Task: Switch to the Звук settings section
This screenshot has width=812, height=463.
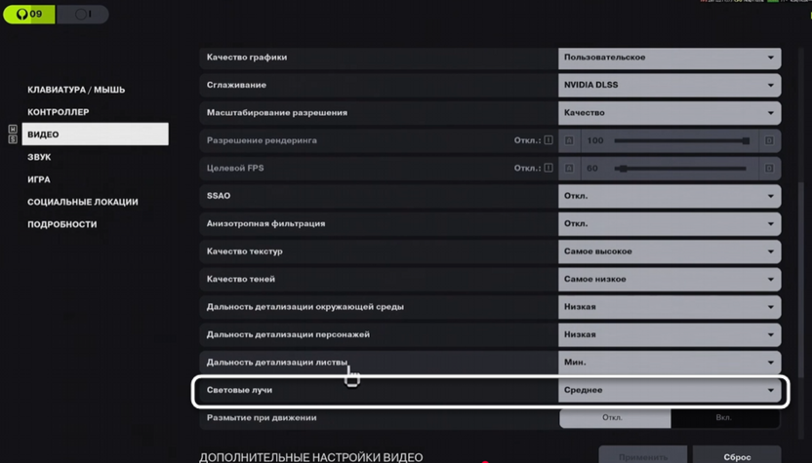Action: point(40,157)
